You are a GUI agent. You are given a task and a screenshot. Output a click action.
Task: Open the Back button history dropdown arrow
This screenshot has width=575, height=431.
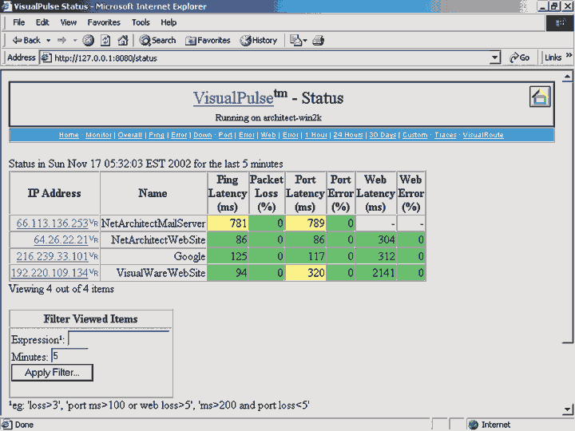click(48, 40)
